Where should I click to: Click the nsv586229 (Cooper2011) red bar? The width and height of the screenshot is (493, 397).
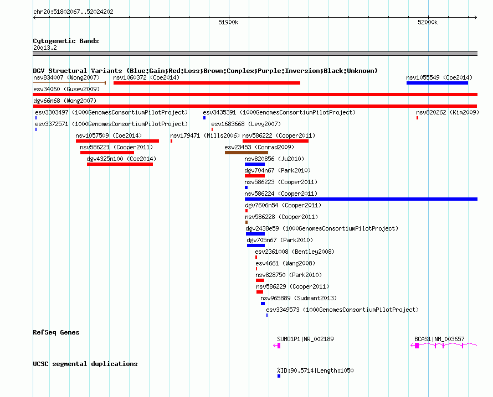pyautogui.click(x=260, y=292)
